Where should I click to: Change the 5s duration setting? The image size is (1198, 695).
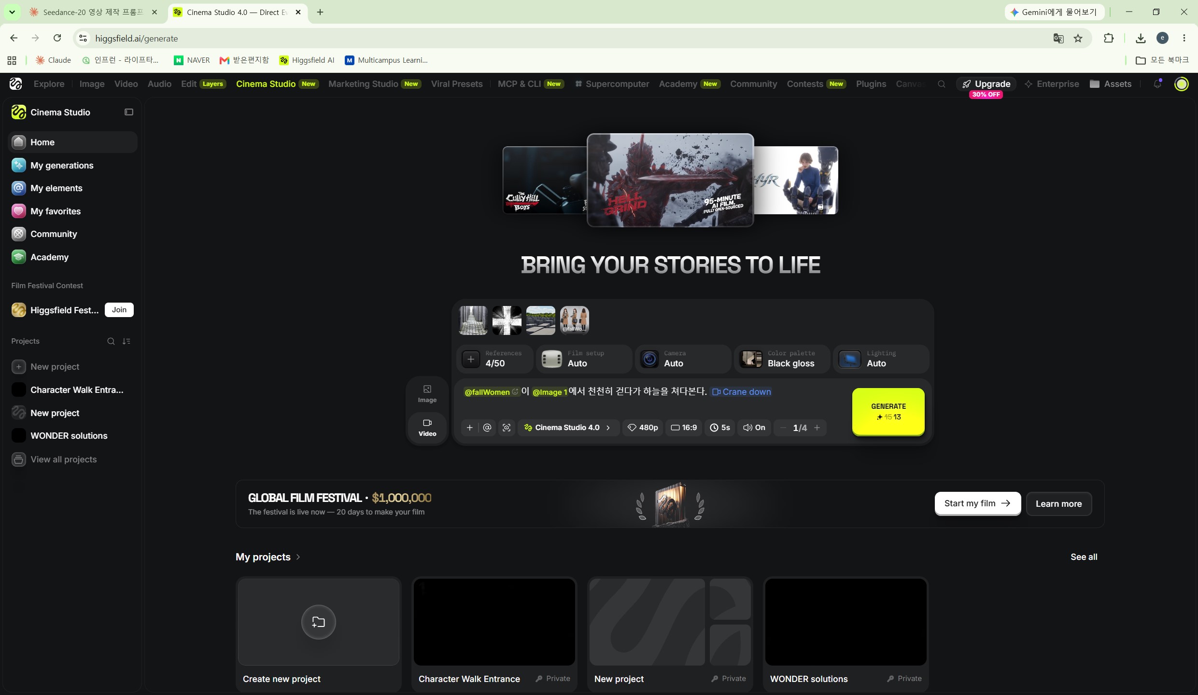click(719, 428)
